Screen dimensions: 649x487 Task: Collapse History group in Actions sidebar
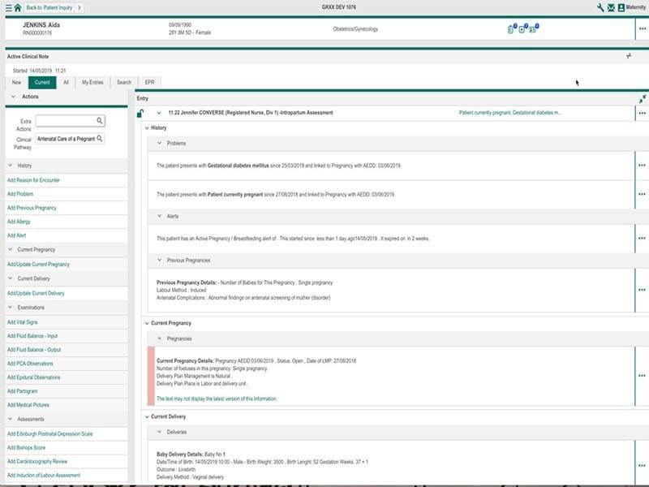[11, 166]
